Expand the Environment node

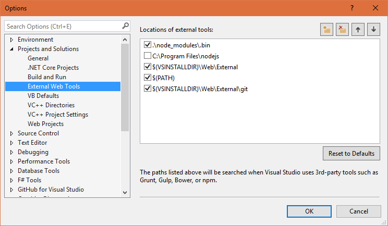(x=11, y=40)
